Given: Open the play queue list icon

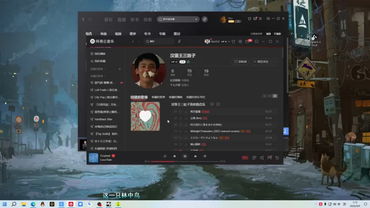Looking at the screenshot, I should [277, 158].
